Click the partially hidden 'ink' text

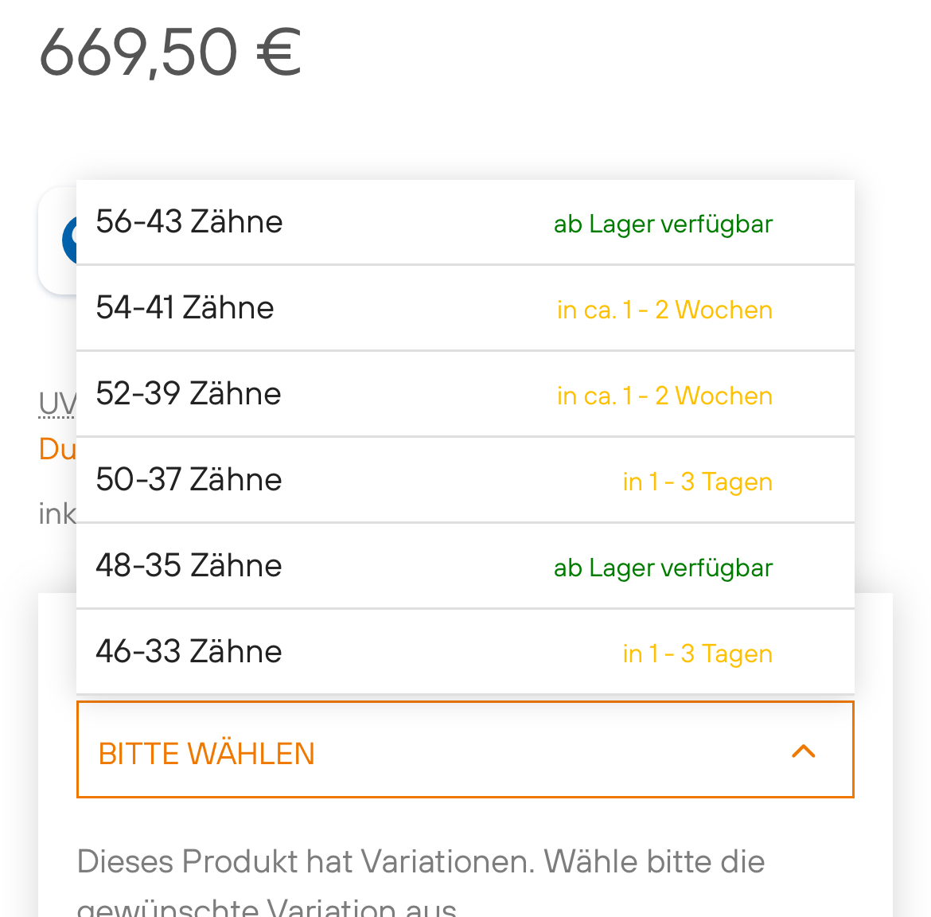point(57,514)
